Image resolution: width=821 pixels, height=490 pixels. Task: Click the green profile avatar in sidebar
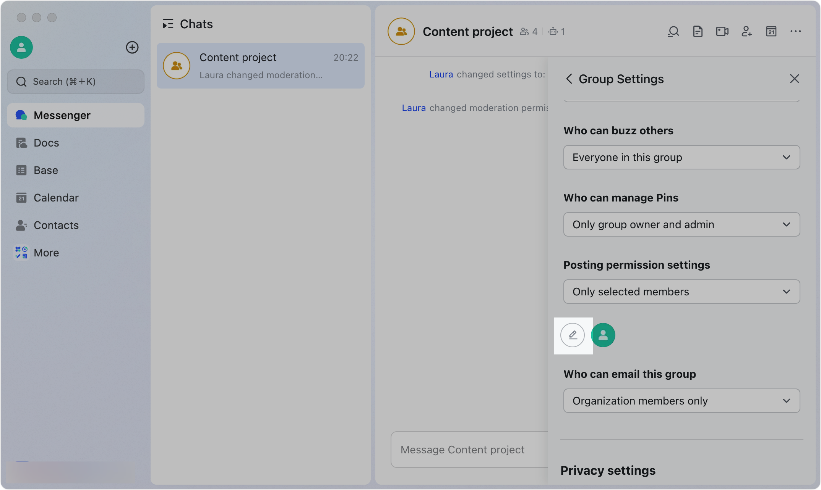[21, 47]
